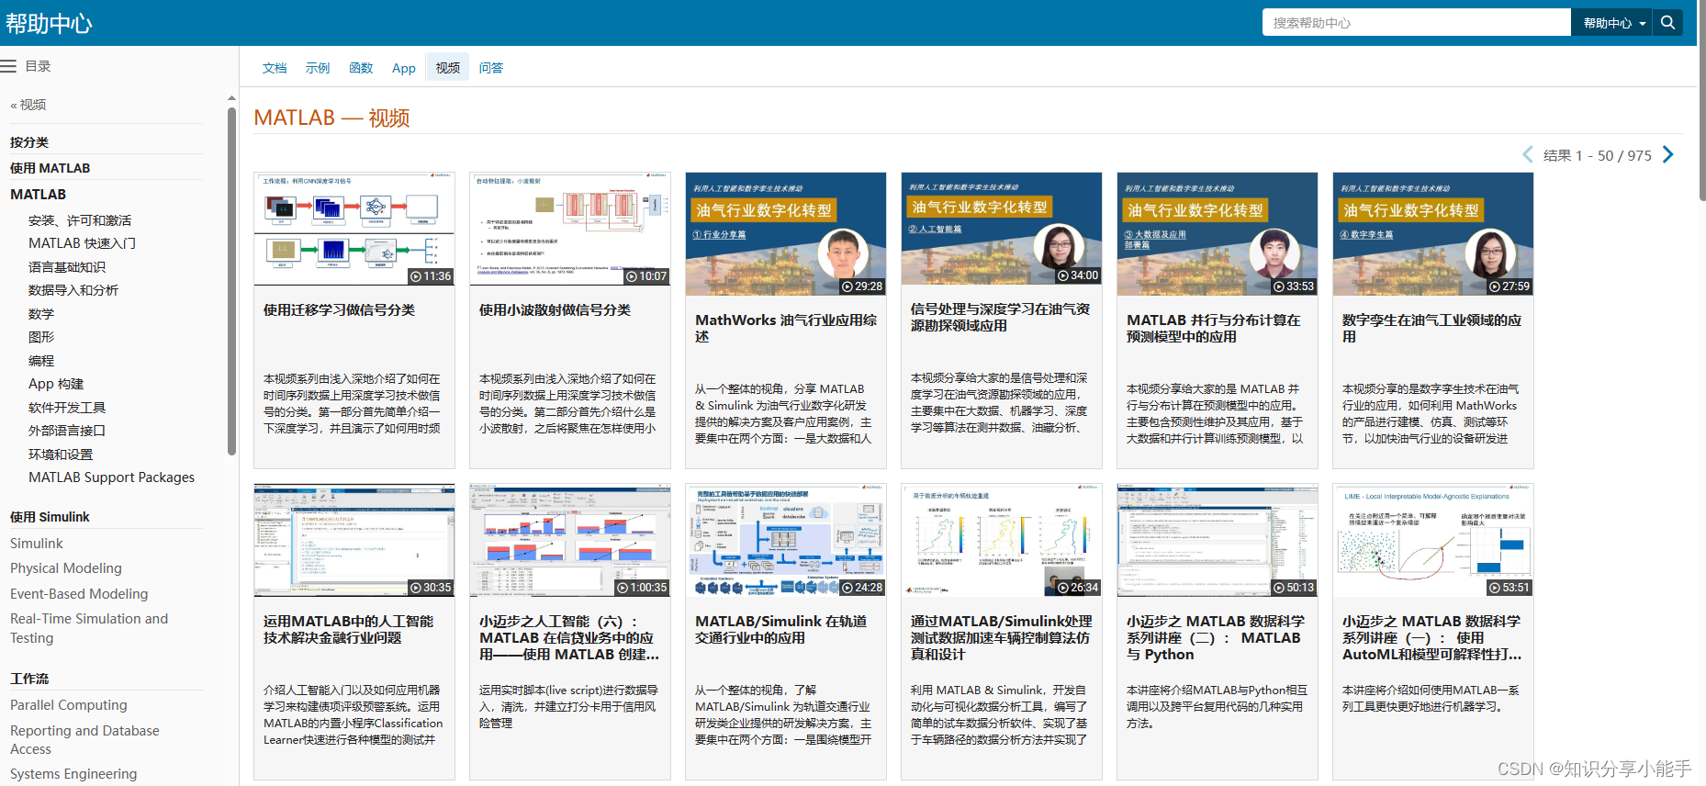Open Real-Time Simulation and Testing

(89, 628)
